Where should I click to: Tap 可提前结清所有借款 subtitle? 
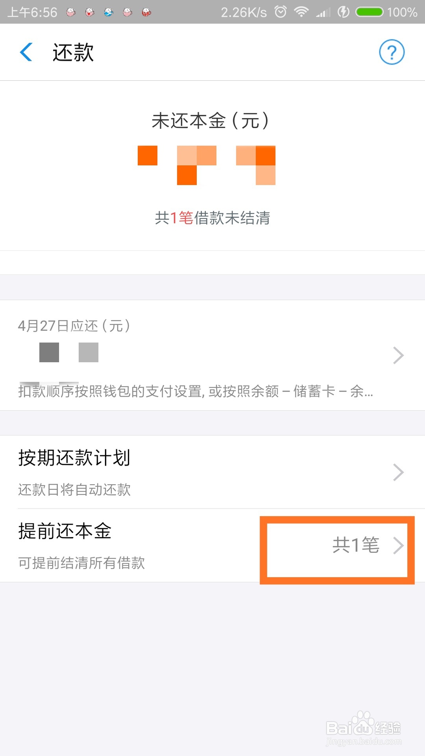tap(82, 563)
